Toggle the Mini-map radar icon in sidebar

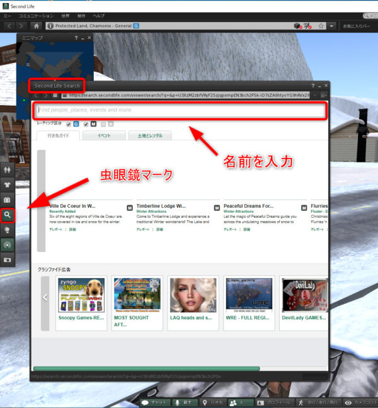pyautogui.click(x=8, y=245)
